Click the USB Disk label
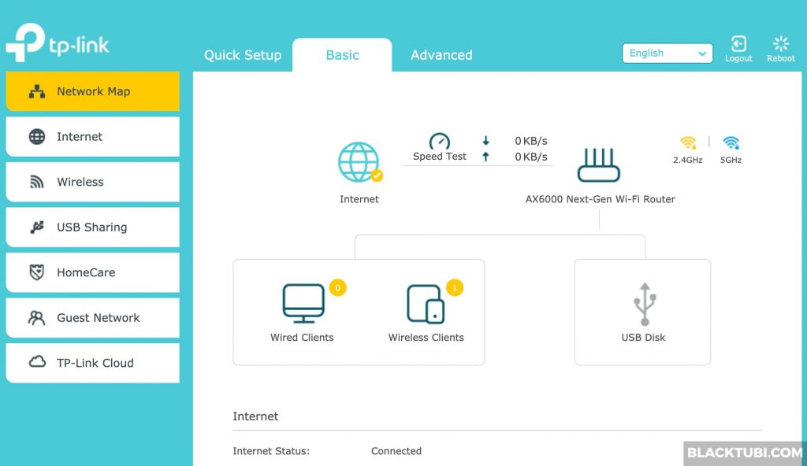Viewport: 807px width, 466px height. coord(643,338)
